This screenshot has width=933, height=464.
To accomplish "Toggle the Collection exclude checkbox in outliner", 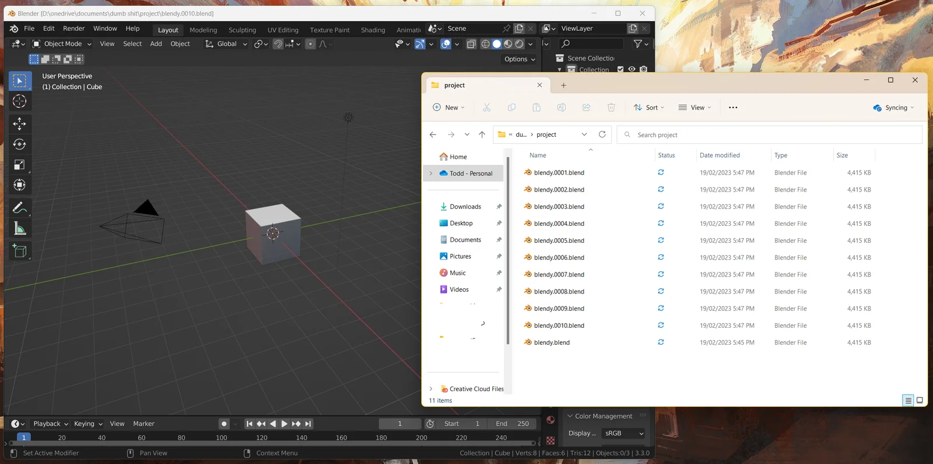I will pyautogui.click(x=620, y=69).
